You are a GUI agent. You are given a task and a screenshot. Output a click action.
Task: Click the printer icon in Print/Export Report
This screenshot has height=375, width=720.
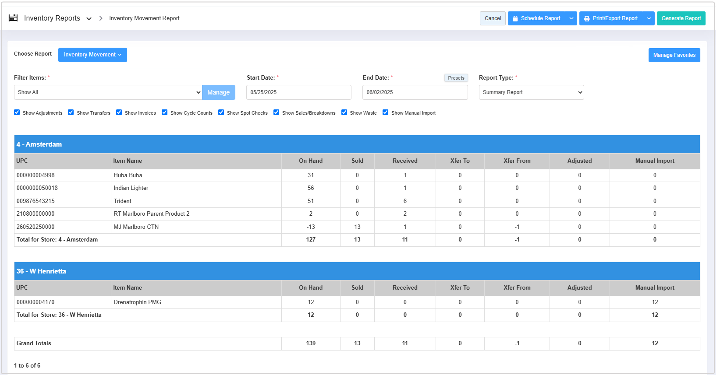[x=587, y=18]
